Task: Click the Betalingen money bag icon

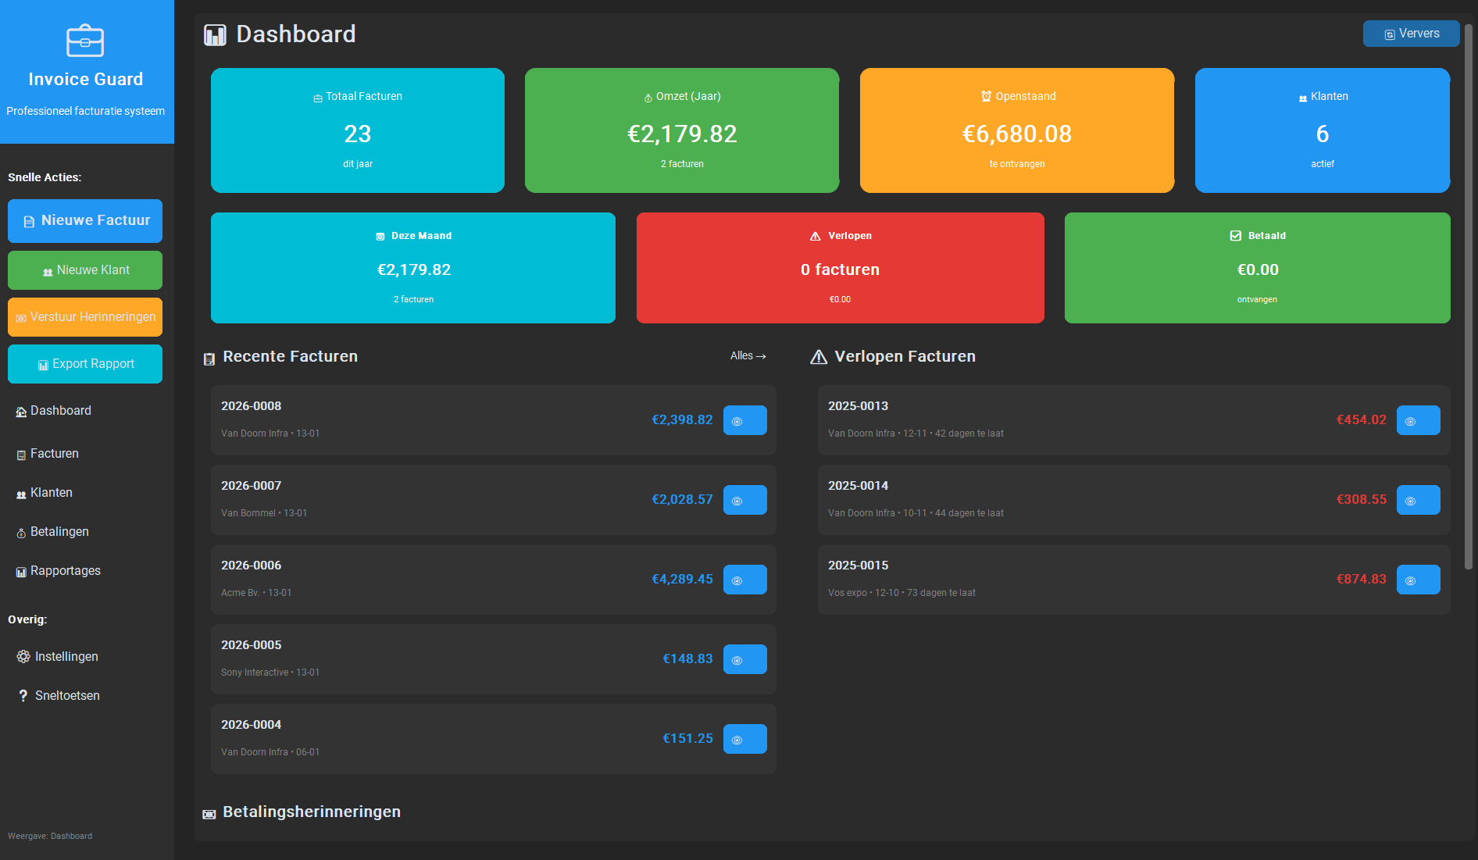Action: click(x=21, y=533)
